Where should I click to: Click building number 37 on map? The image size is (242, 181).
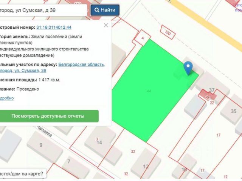click(212, 90)
